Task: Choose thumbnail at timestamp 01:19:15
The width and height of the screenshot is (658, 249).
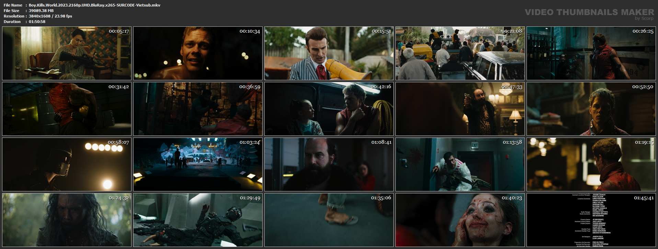Action: pyautogui.click(x=591, y=165)
